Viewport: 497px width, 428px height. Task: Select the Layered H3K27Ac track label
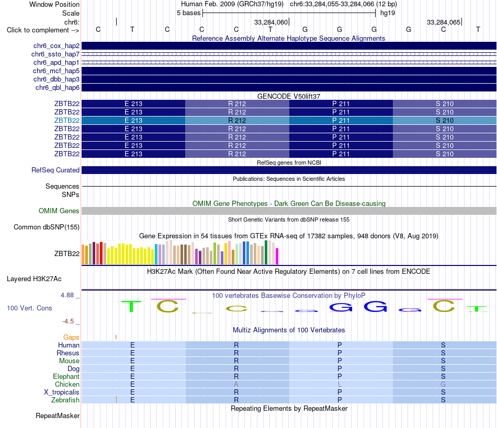click(x=34, y=279)
